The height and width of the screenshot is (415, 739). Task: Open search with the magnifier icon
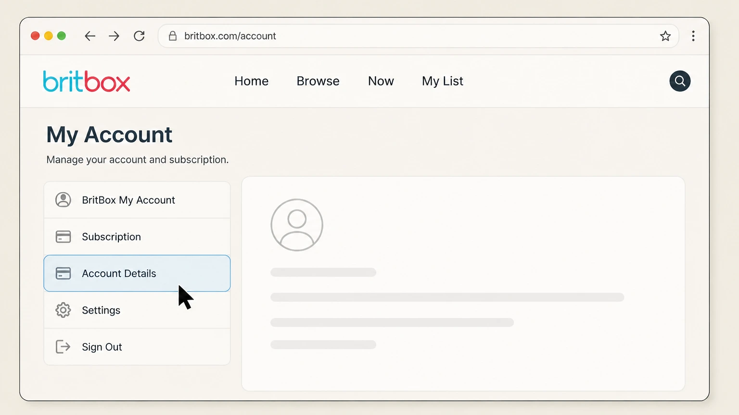click(x=680, y=81)
